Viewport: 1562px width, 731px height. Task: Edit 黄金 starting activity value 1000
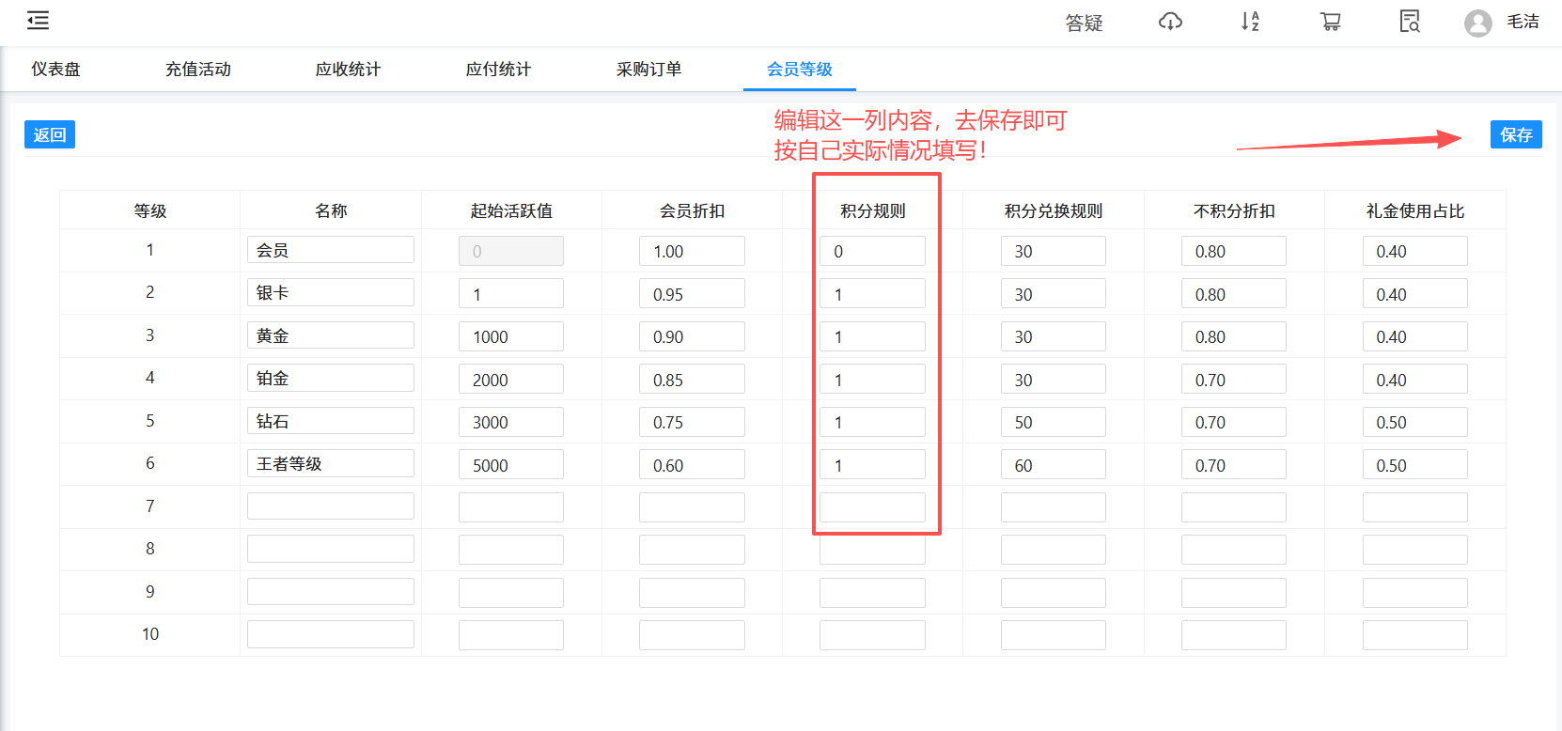[511, 336]
